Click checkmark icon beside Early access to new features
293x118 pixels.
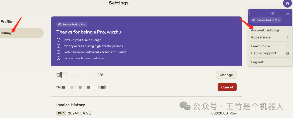[x=58, y=58]
